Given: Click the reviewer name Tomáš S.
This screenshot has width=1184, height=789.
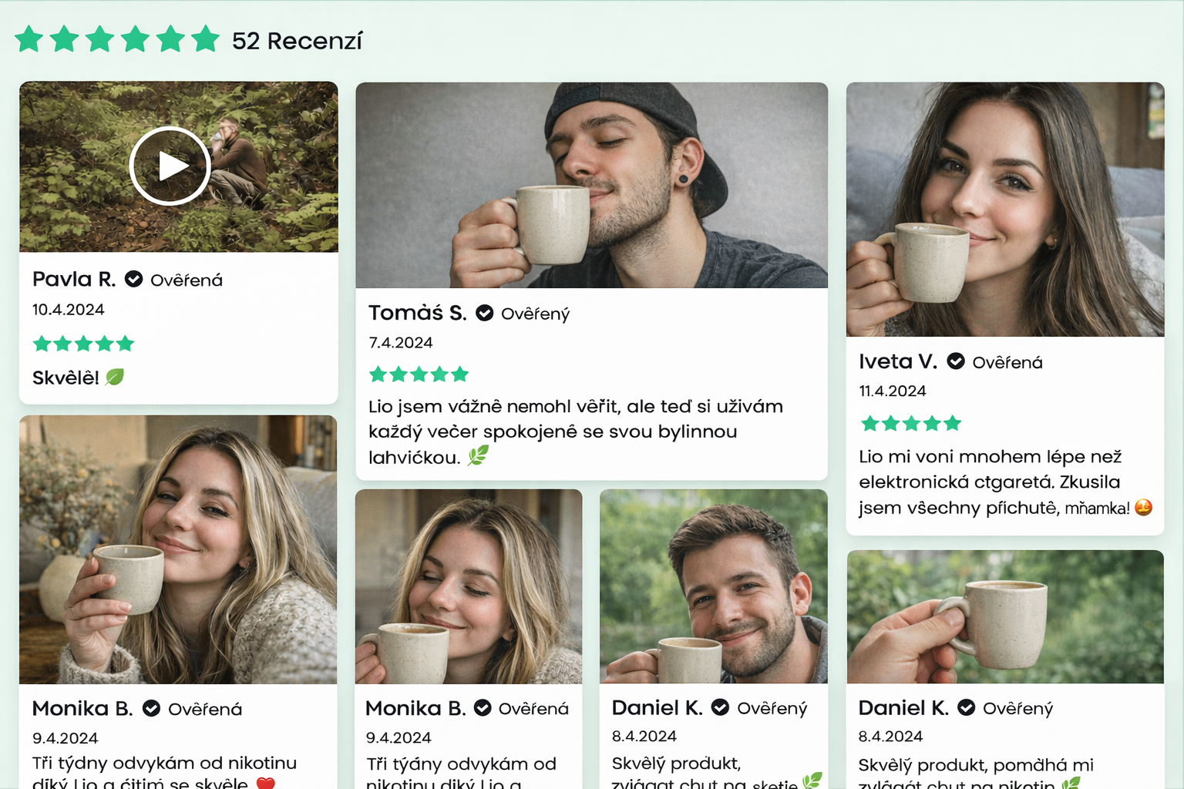Looking at the screenshot, I should click(x=417, y=313).
